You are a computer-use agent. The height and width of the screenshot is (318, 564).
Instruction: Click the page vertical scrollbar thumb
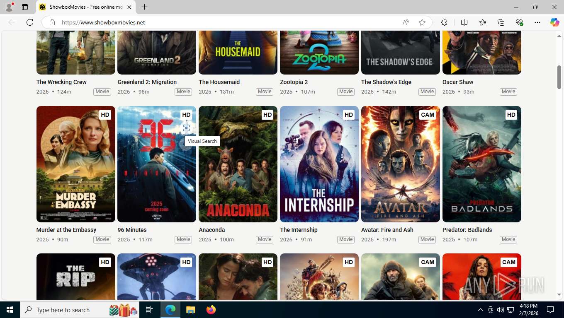(x=559, y=77)
